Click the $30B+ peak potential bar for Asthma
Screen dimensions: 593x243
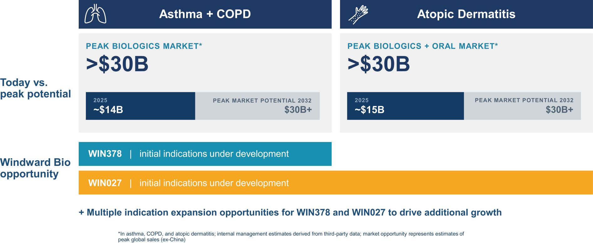point(257,106)
